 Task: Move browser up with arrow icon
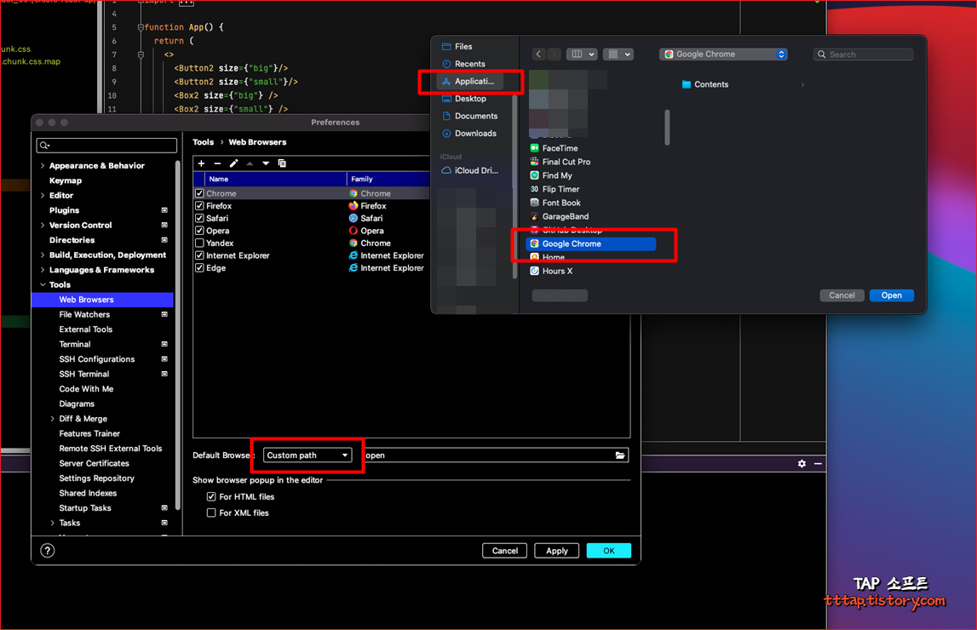[x=250, y=163]
